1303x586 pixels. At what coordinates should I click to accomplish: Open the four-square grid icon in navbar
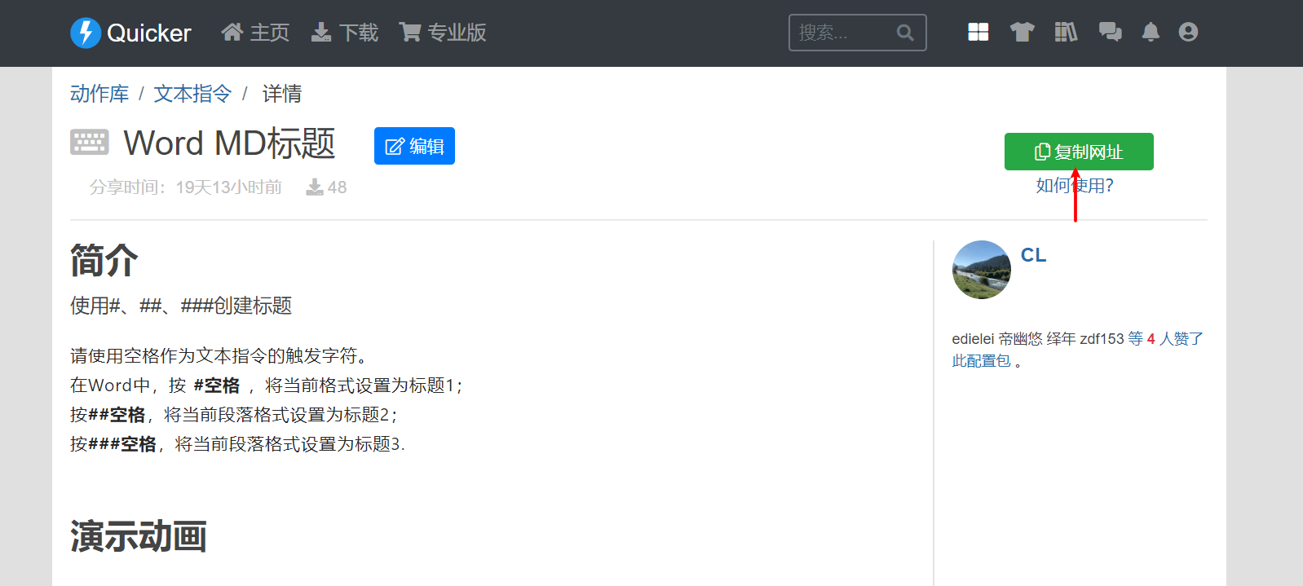click(x=978, y=32)
